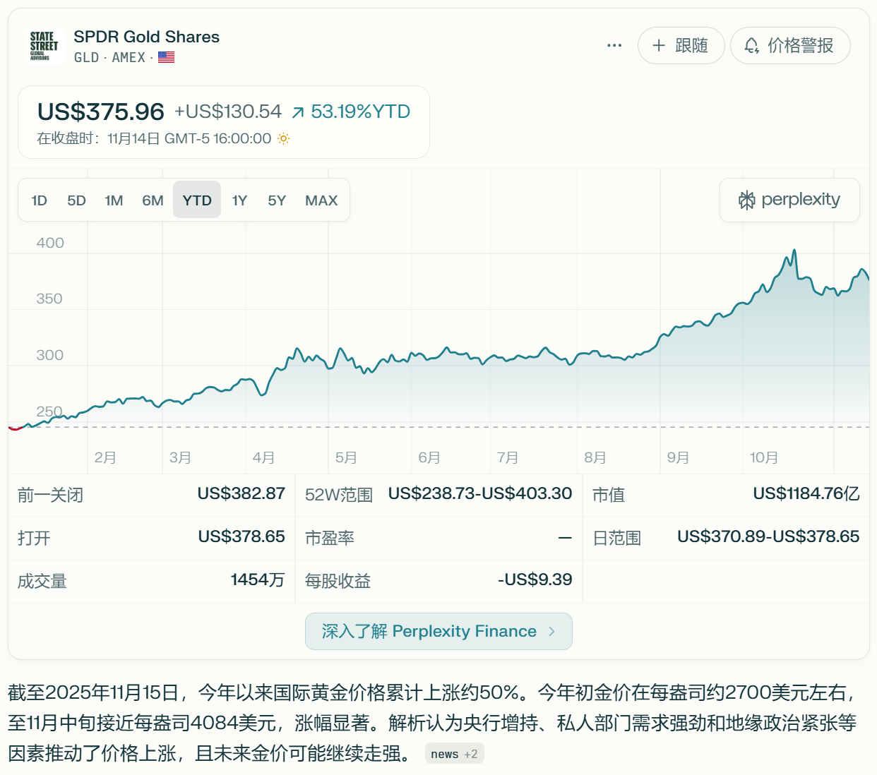Click the US$375.96 price text
This screenshot has height=775, width=877.
coord(101,112)
